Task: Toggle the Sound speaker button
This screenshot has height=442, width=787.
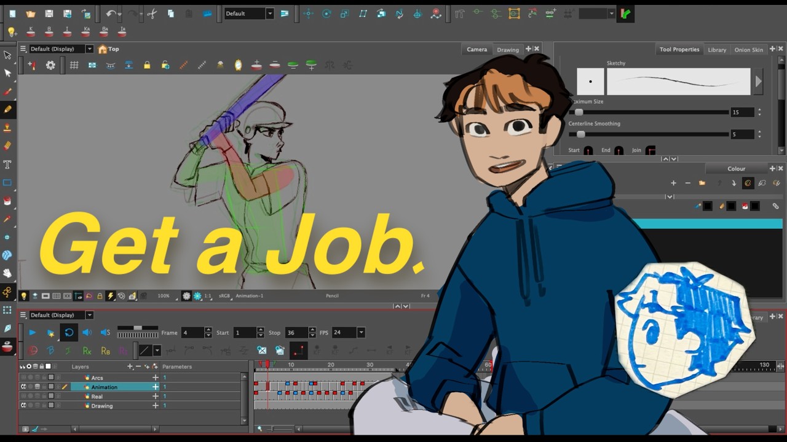Action: (x=87, y=333)
